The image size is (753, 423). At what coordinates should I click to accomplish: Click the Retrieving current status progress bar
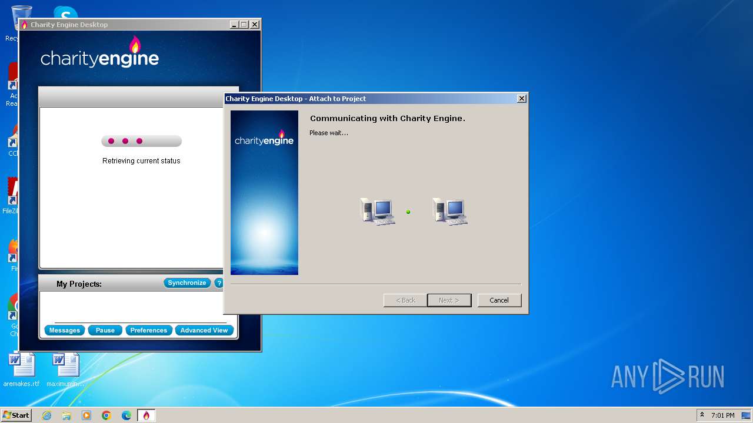tap(141, 141)
